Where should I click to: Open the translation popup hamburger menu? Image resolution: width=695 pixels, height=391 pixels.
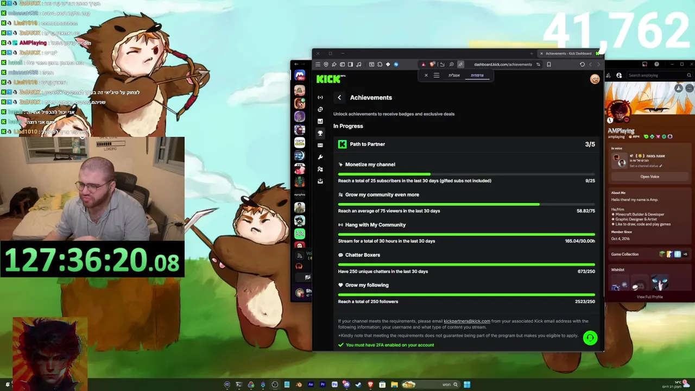coord(437,75)
